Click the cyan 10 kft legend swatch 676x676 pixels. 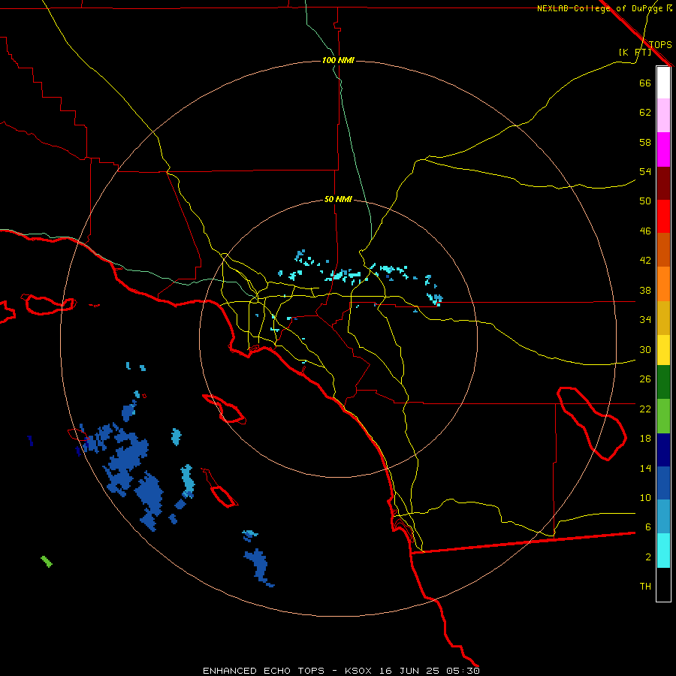click(x=663, y=551)
